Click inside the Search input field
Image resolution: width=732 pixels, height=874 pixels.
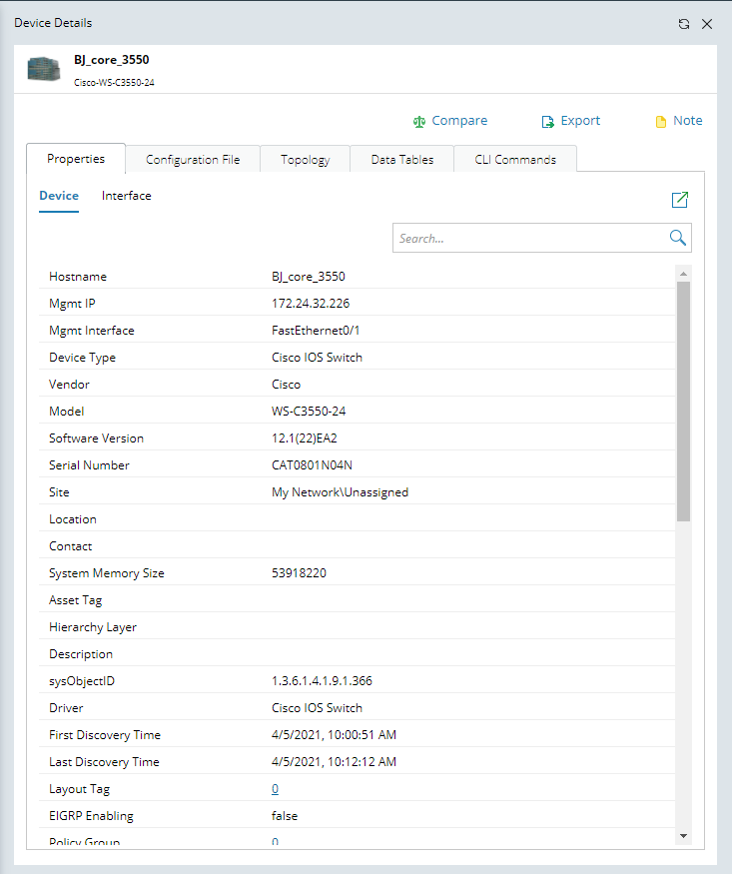coord(529,238)
